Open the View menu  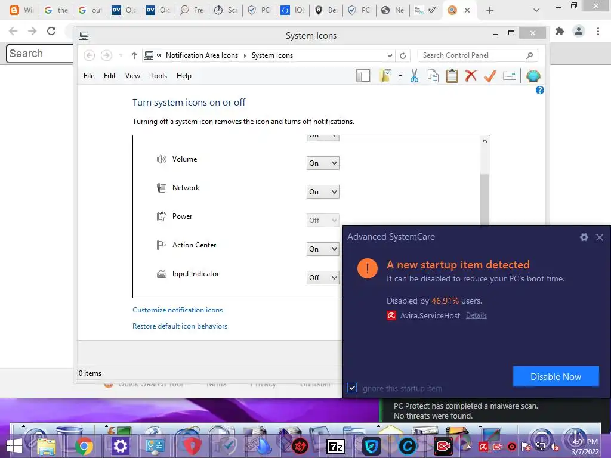click(132, 76)
